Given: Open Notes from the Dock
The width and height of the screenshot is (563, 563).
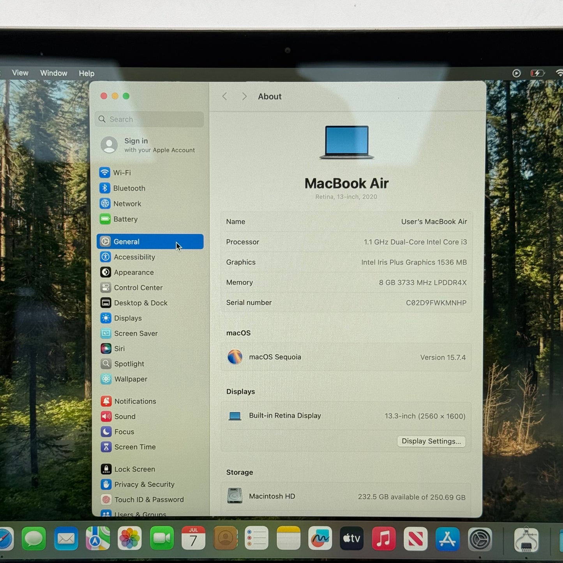Looking at the screenshot, I should (x=289, y=539).
